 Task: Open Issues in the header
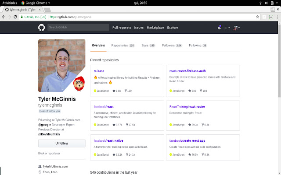[x=139, y=28]
